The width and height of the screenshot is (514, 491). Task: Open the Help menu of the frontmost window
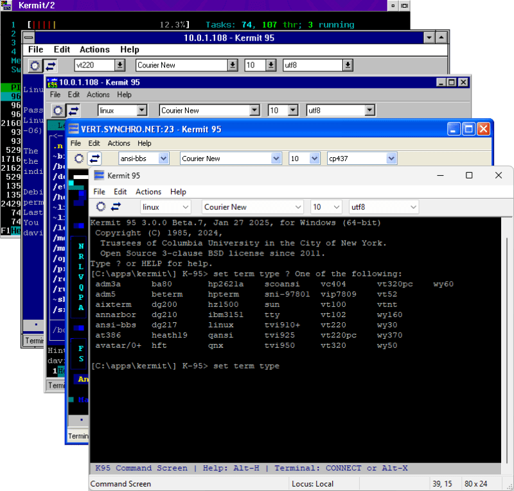tap(178, 191)
